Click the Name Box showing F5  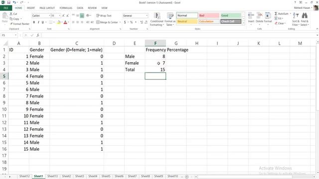click(9, 35)
